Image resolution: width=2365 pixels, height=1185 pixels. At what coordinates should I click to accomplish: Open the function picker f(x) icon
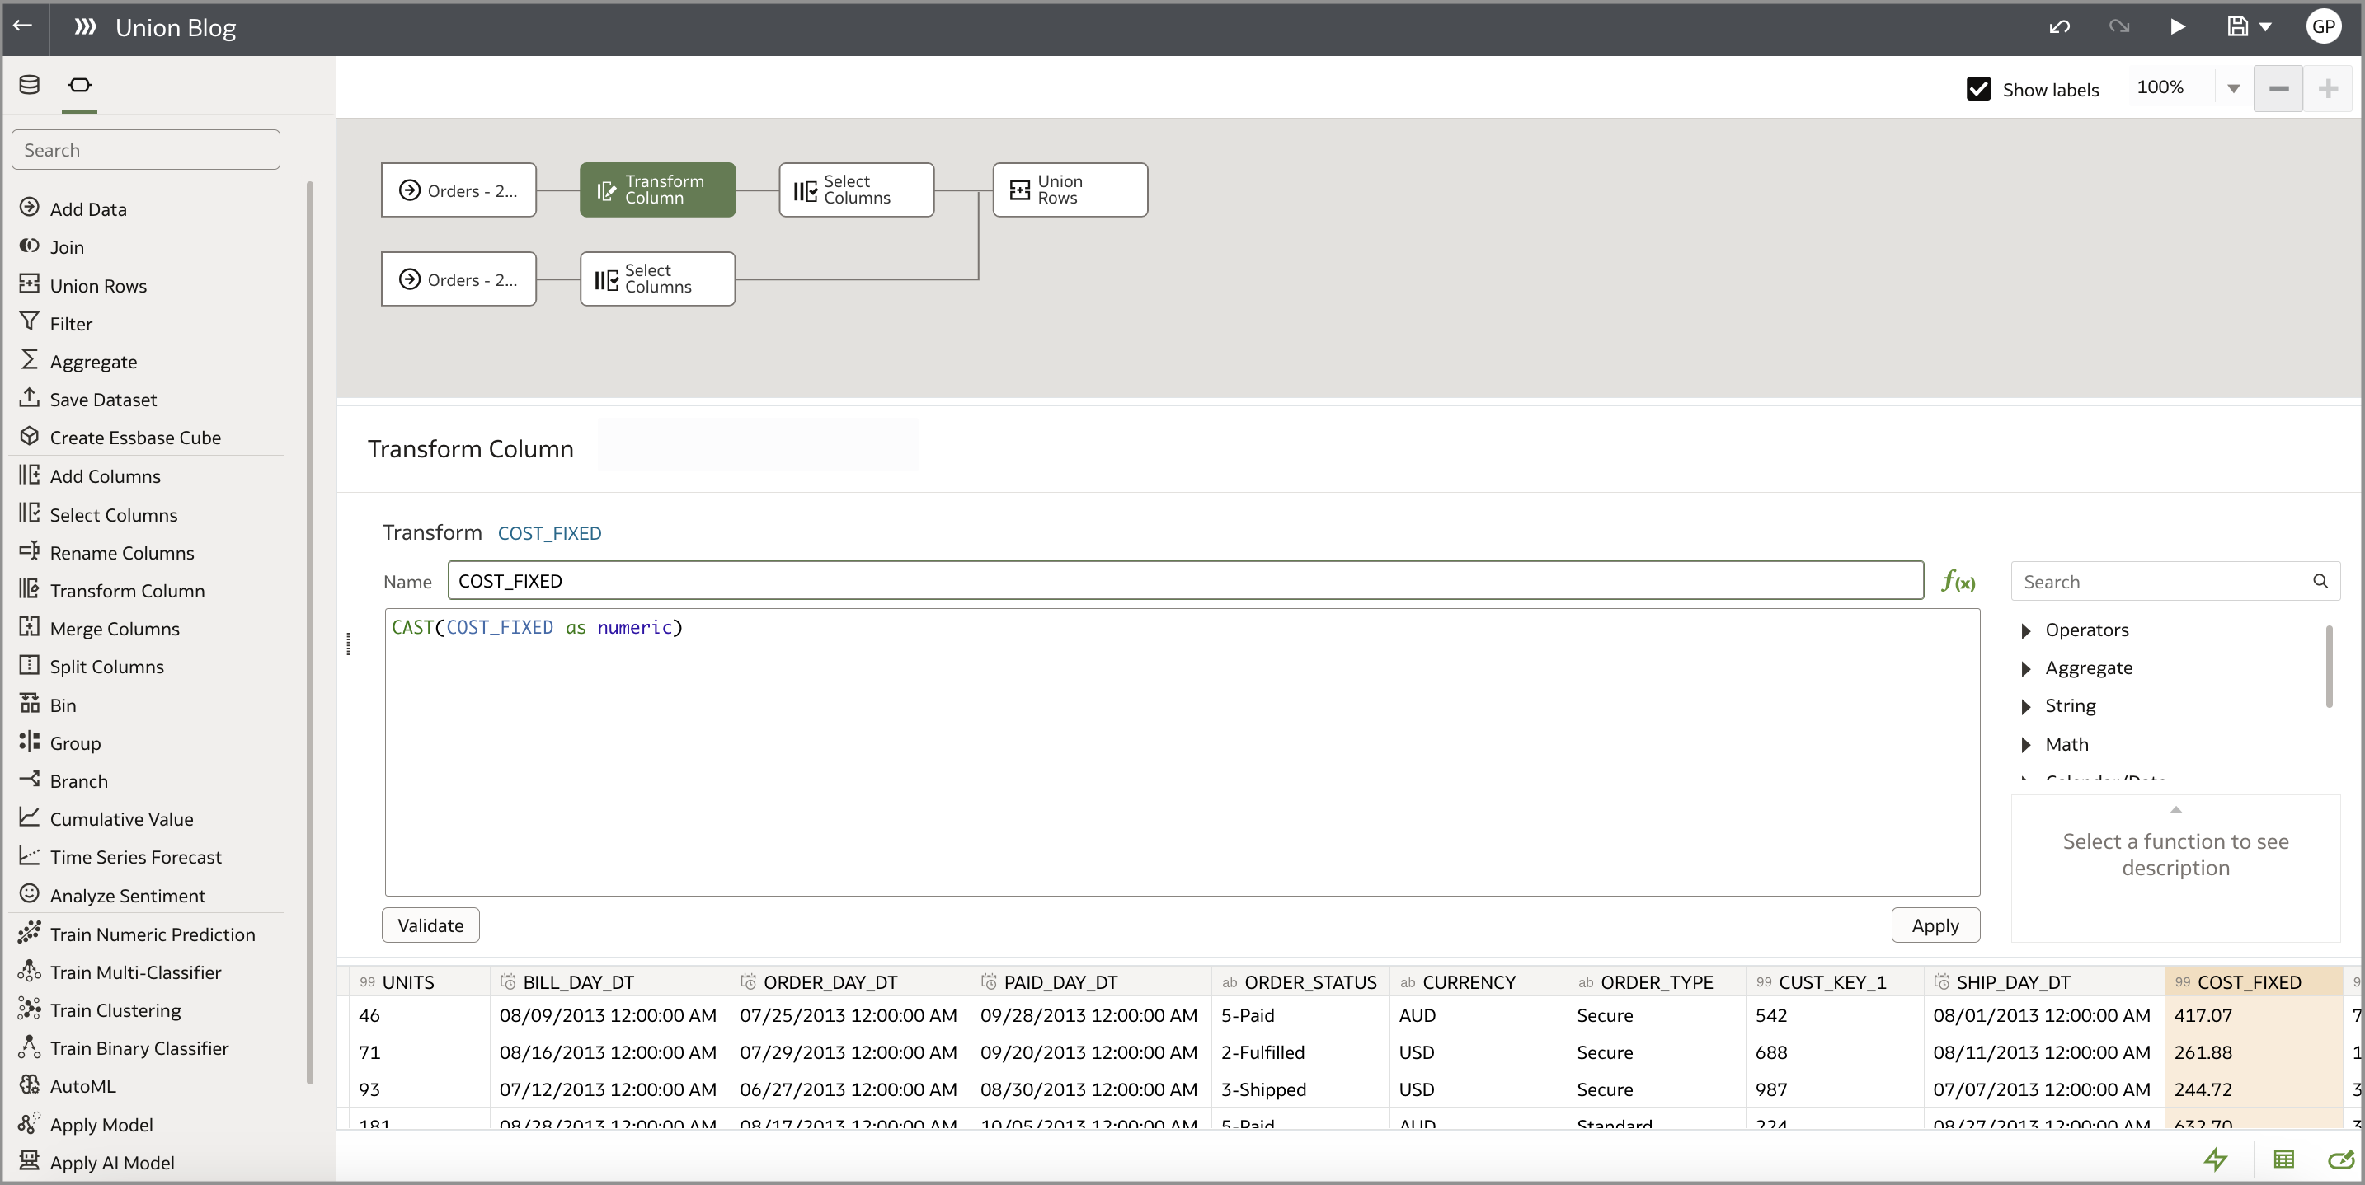[1959, 582]
